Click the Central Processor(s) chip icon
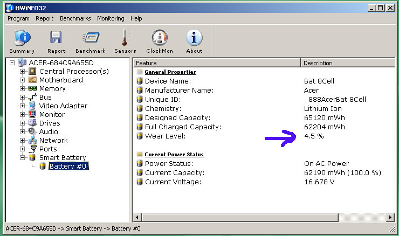Image resolution: width=399 pixels, height=236 pixels. 32,71
